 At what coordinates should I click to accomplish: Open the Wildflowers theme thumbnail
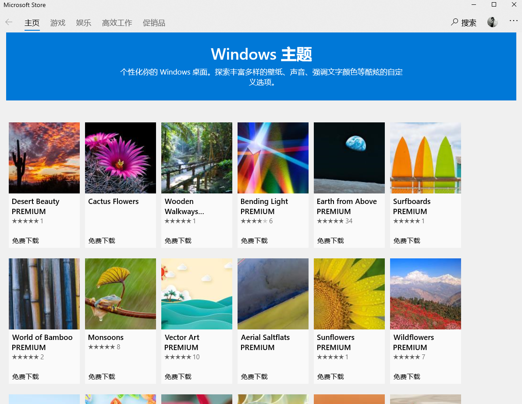[426, 294]
